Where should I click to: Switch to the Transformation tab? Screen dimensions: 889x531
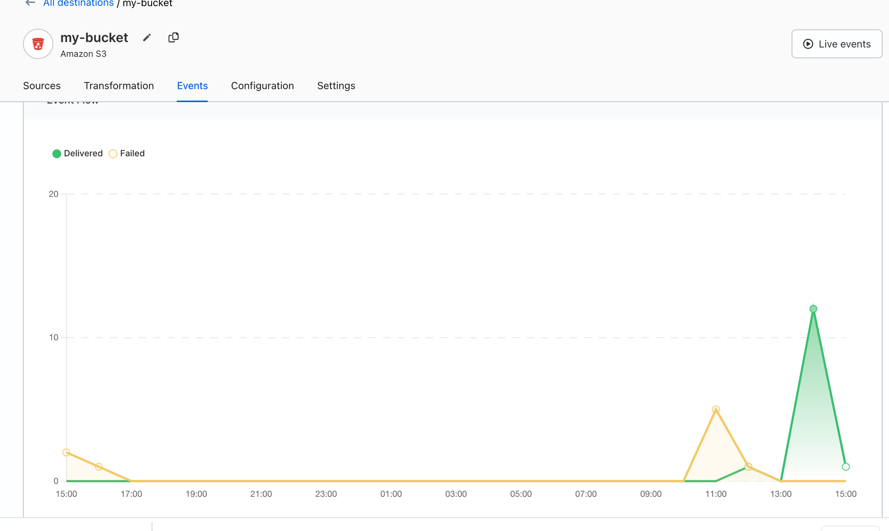(119, 86)
